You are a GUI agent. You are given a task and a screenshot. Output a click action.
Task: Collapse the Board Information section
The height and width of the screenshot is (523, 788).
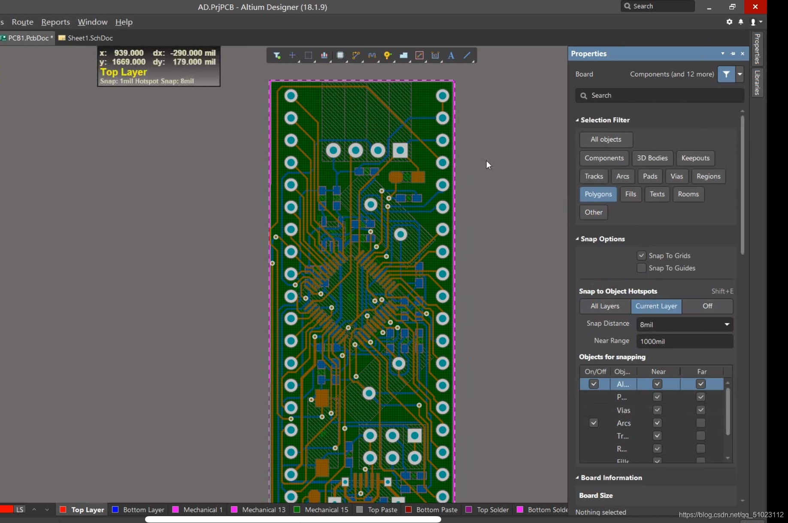coord(577,478)
